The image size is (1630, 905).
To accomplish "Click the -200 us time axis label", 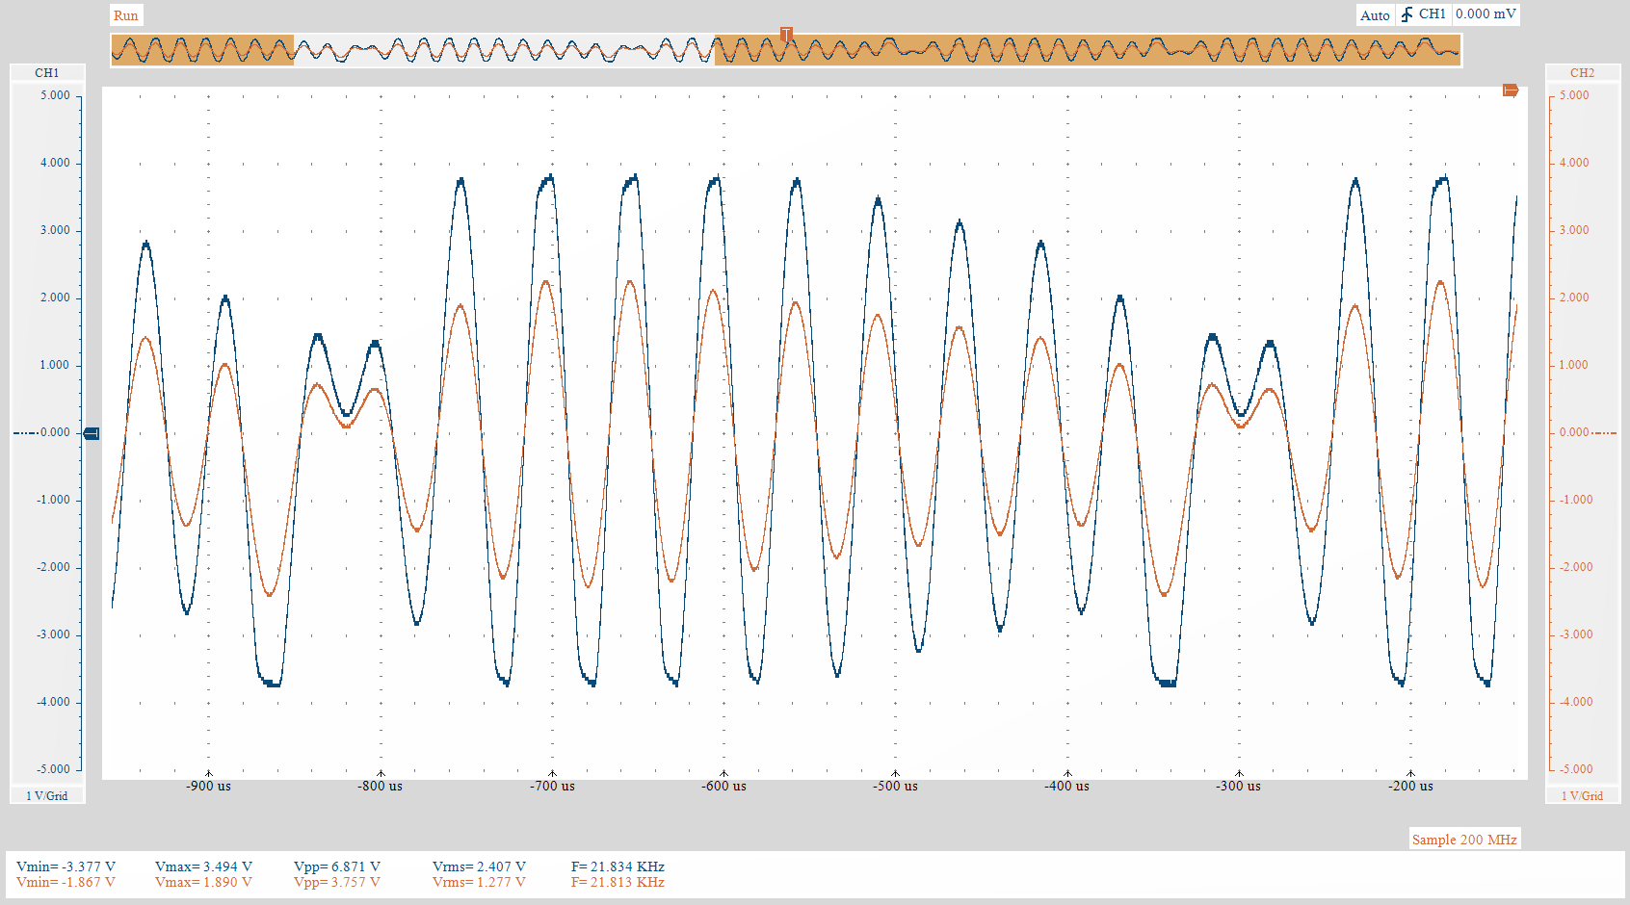I will click(1410, 787).
